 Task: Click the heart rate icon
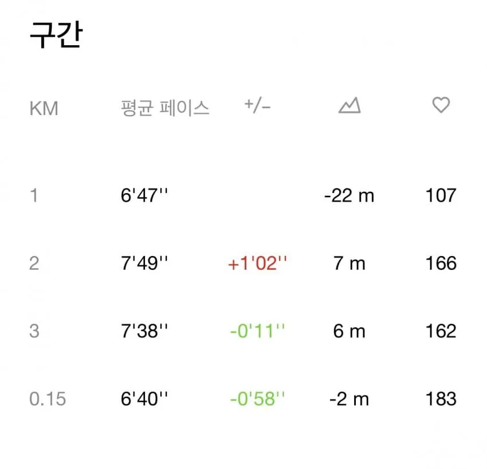[x=441, y=105]
